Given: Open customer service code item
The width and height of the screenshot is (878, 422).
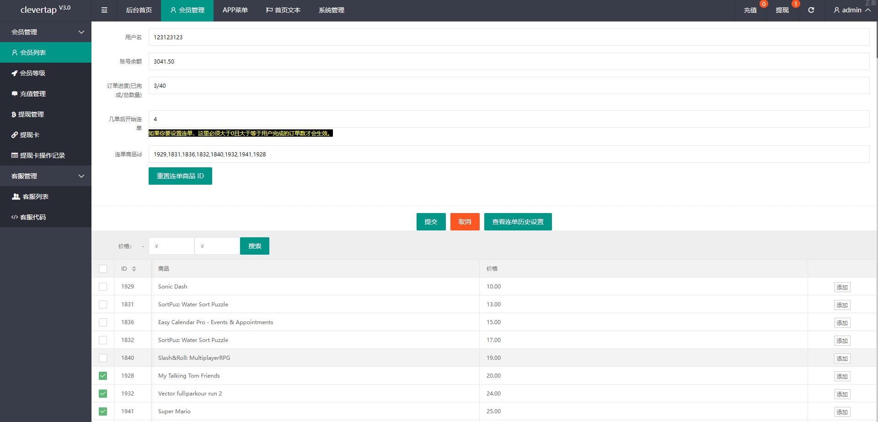Looking at the screenshot, I should point(32,217).
